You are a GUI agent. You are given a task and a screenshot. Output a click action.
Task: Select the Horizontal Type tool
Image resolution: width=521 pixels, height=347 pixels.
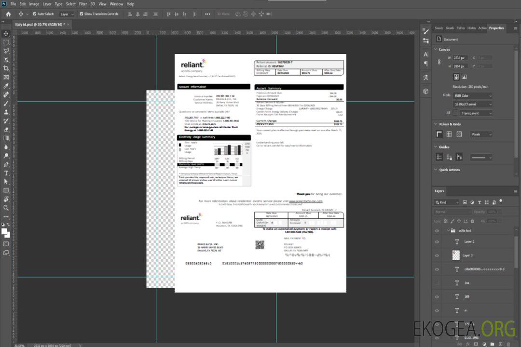pyautogui.click(x=6, y=173)
